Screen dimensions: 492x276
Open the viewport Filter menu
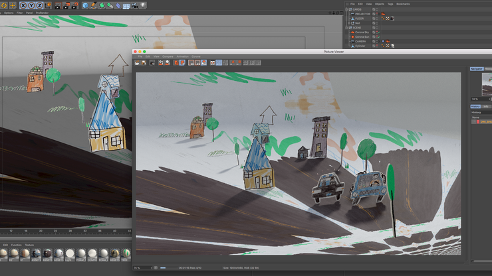coord(20,13)
